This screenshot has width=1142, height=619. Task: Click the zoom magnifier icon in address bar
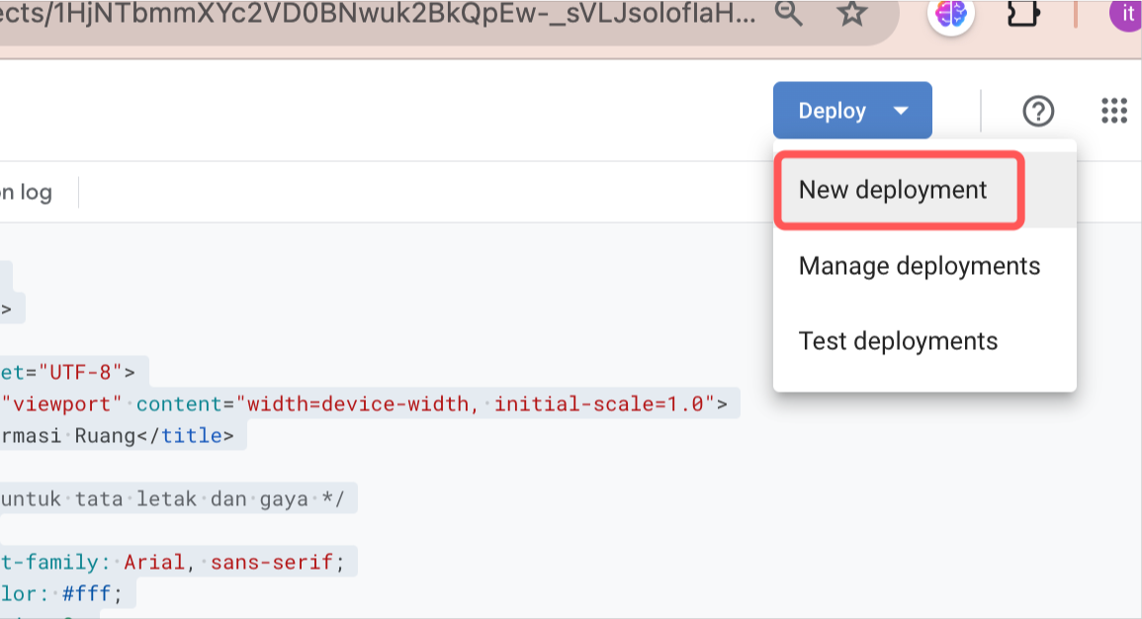(x=789, y=13)
